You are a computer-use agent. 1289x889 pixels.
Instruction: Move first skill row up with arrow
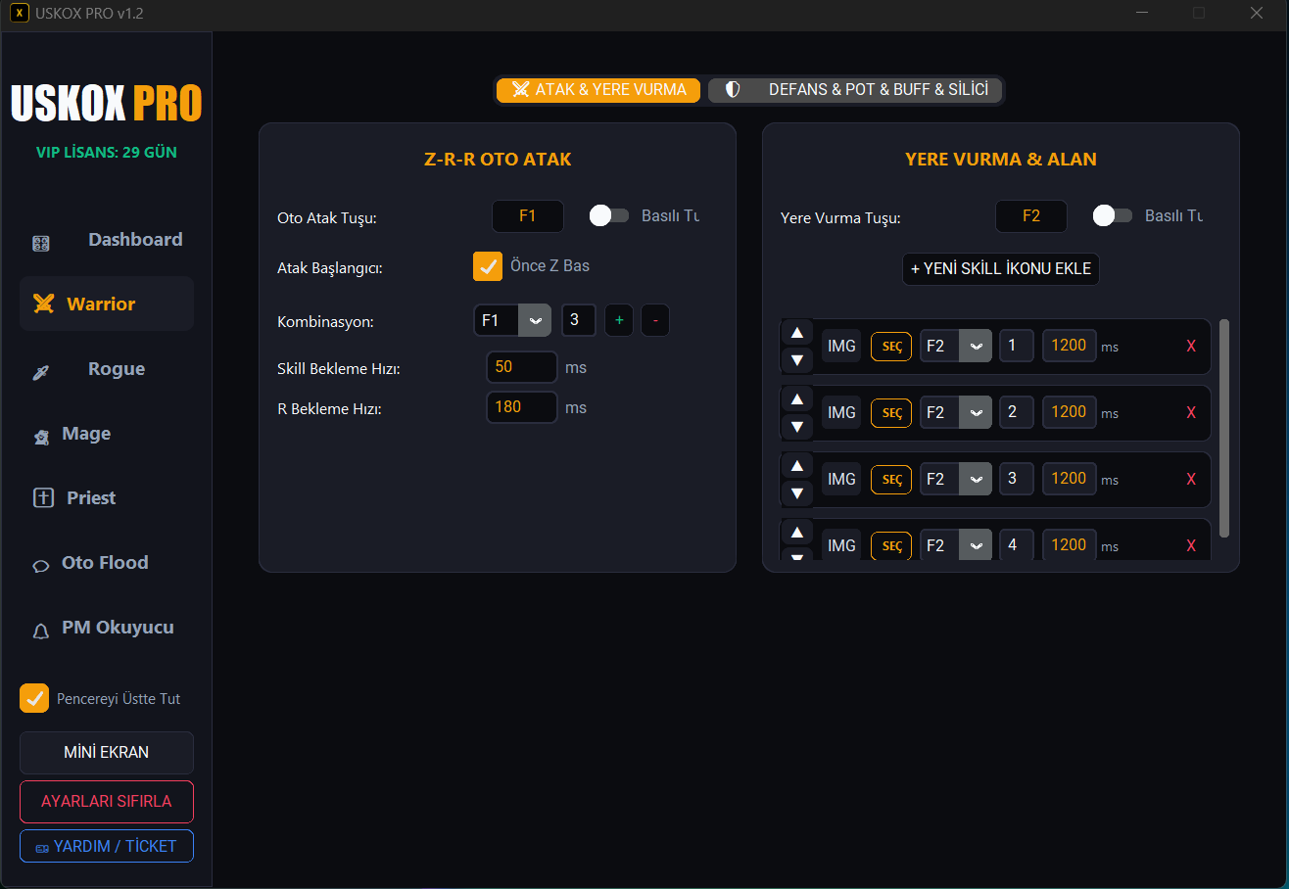(797, 333)
